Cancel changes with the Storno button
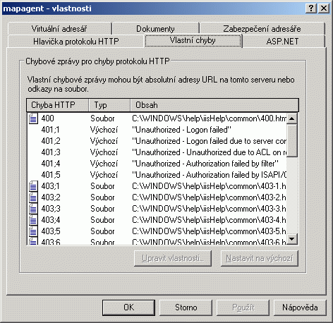This screenshot has height=323, width=333. point(186,307)
